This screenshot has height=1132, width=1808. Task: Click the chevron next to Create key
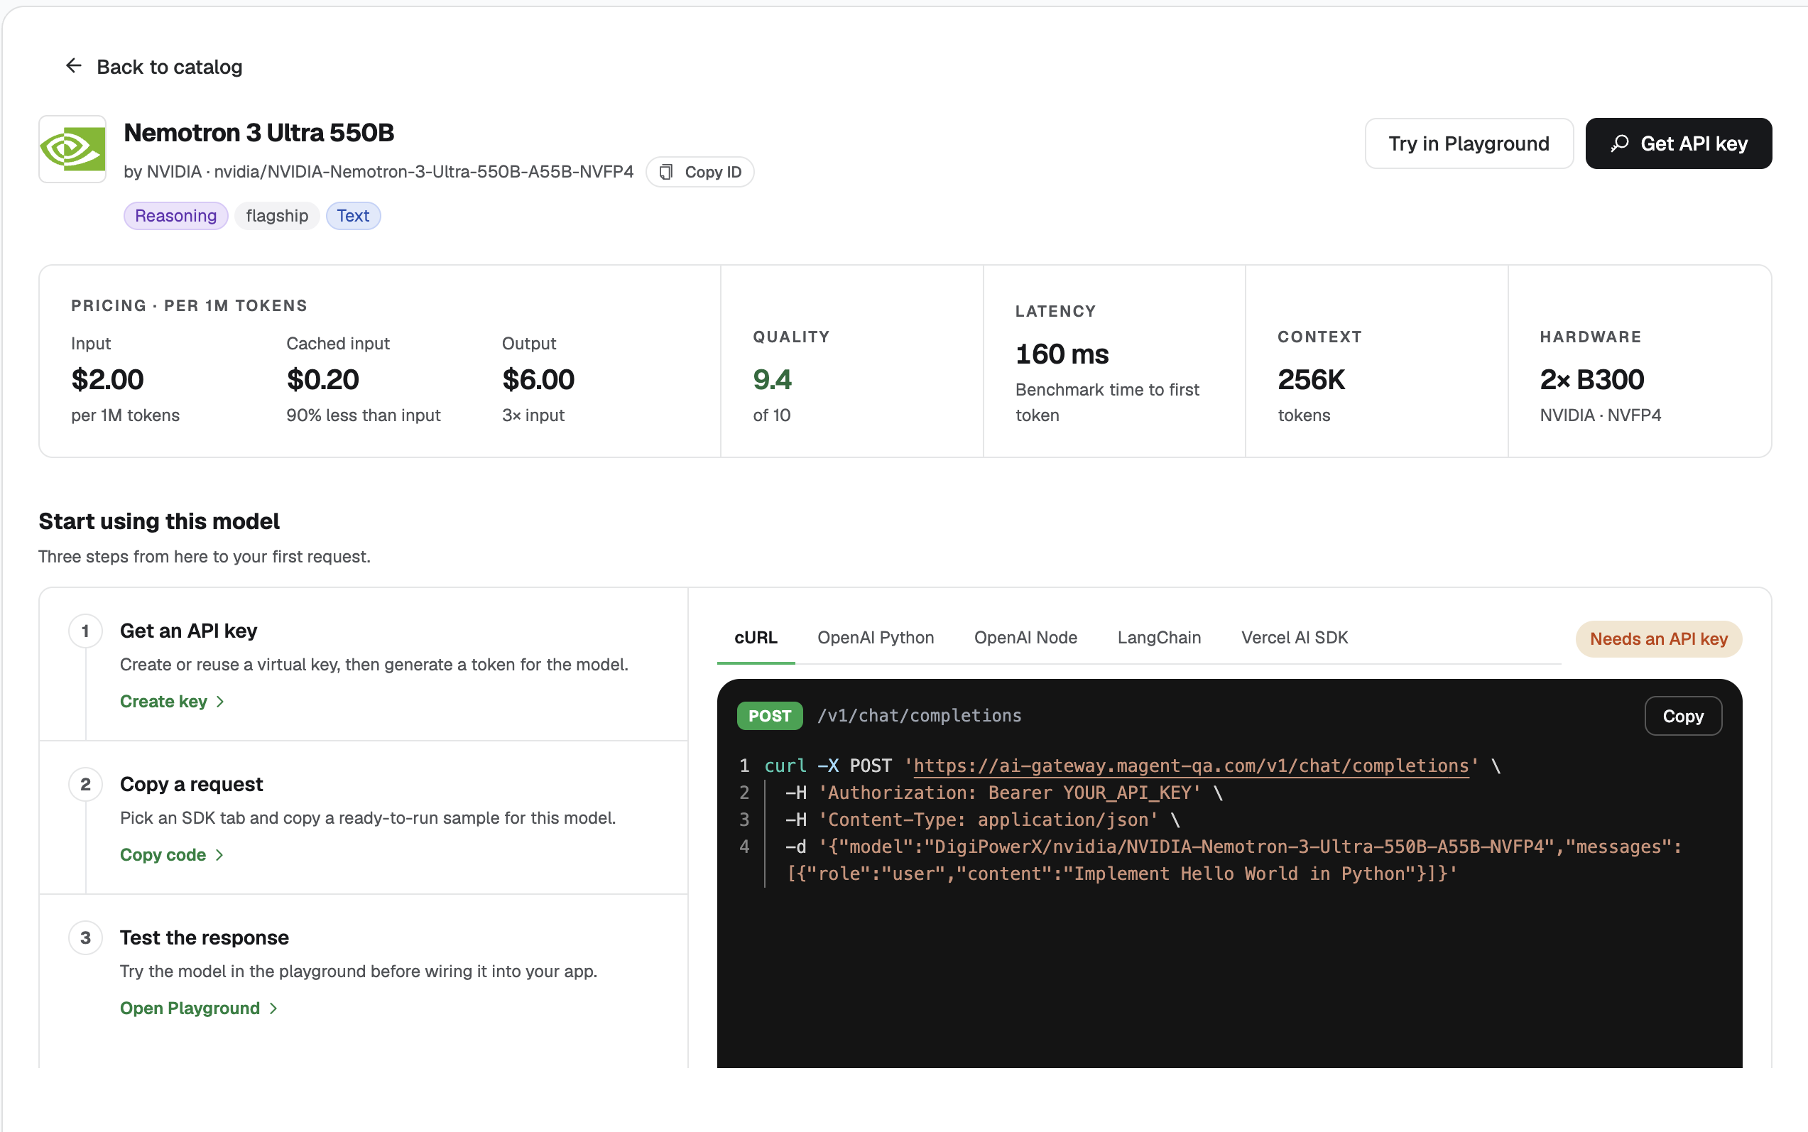coord(220,702)
